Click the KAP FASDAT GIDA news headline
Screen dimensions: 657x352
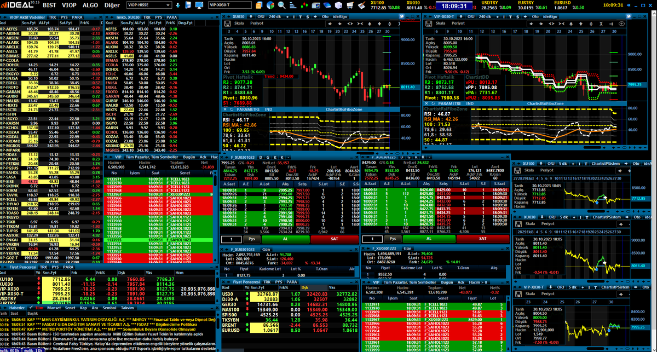click(x=112, y=325)
